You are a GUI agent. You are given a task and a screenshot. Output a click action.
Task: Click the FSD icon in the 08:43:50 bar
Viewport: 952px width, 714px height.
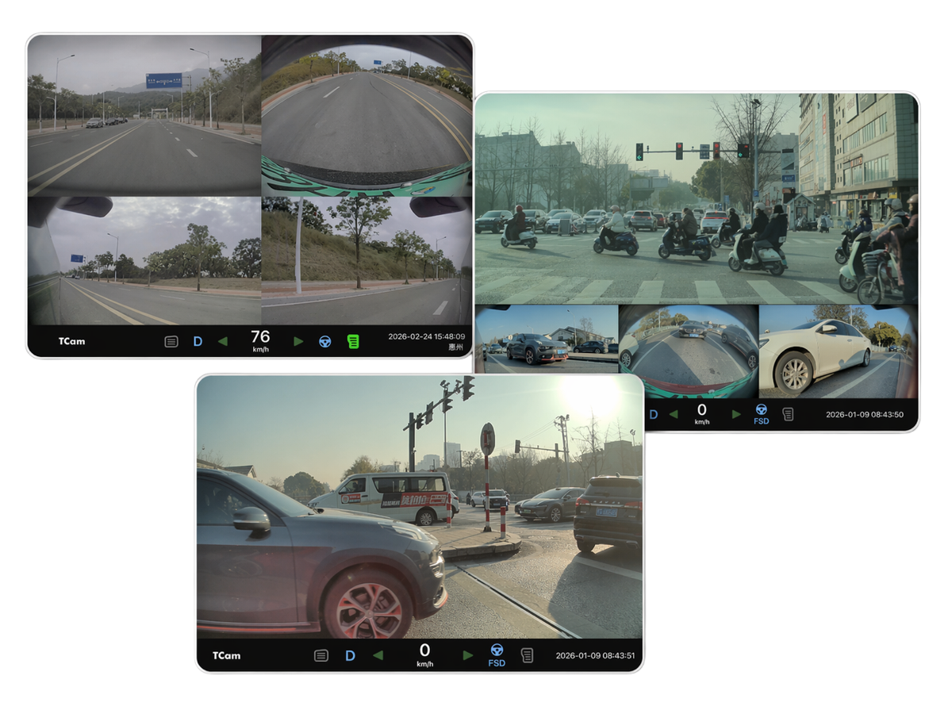tap(761, 413)
